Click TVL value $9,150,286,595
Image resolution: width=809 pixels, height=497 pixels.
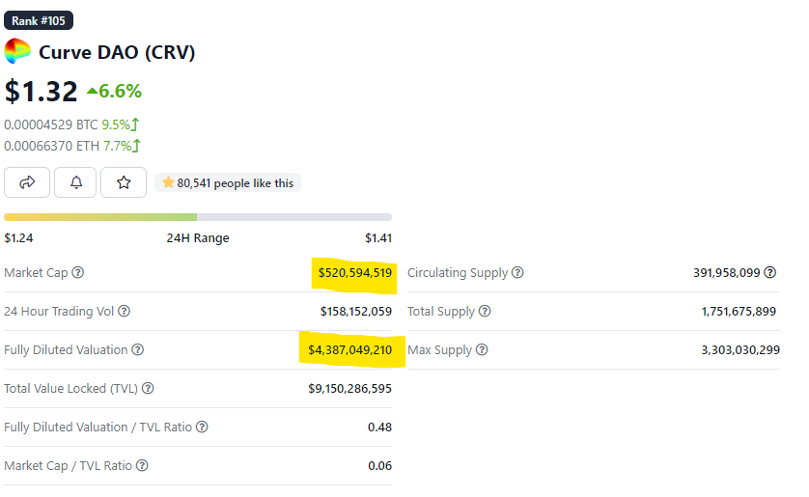click(x=349, y=389)
